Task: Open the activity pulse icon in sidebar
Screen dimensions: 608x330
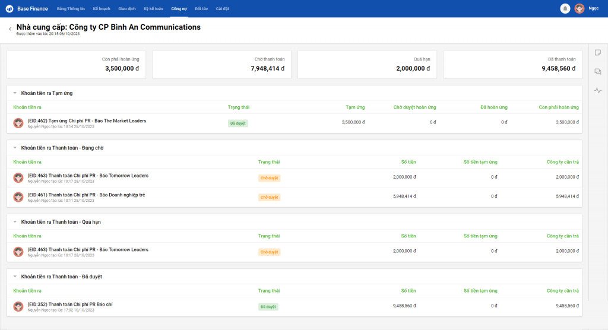Action: click(x=598, y=90)
